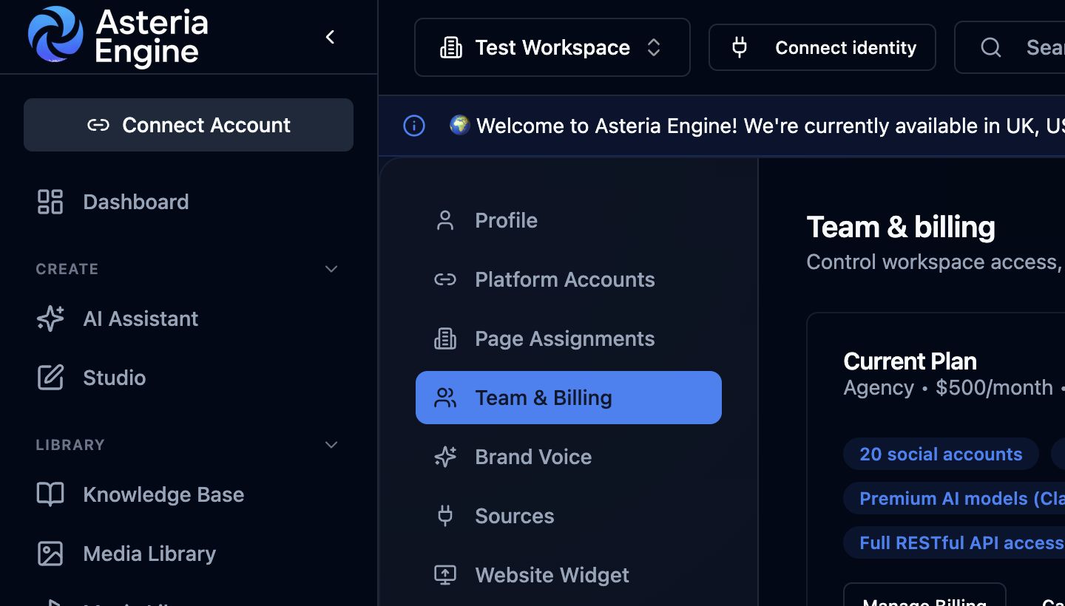Click into the search field
Viewport: 1065px width, 606px height.
point(1010,47)
